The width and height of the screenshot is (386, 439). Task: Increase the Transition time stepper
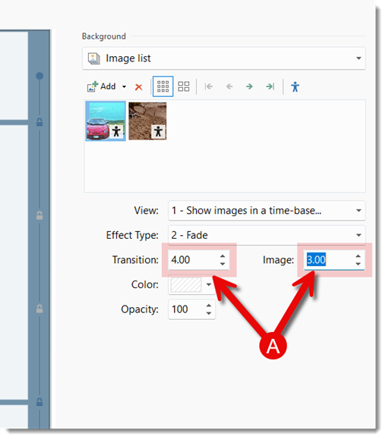tap(223, 256)
